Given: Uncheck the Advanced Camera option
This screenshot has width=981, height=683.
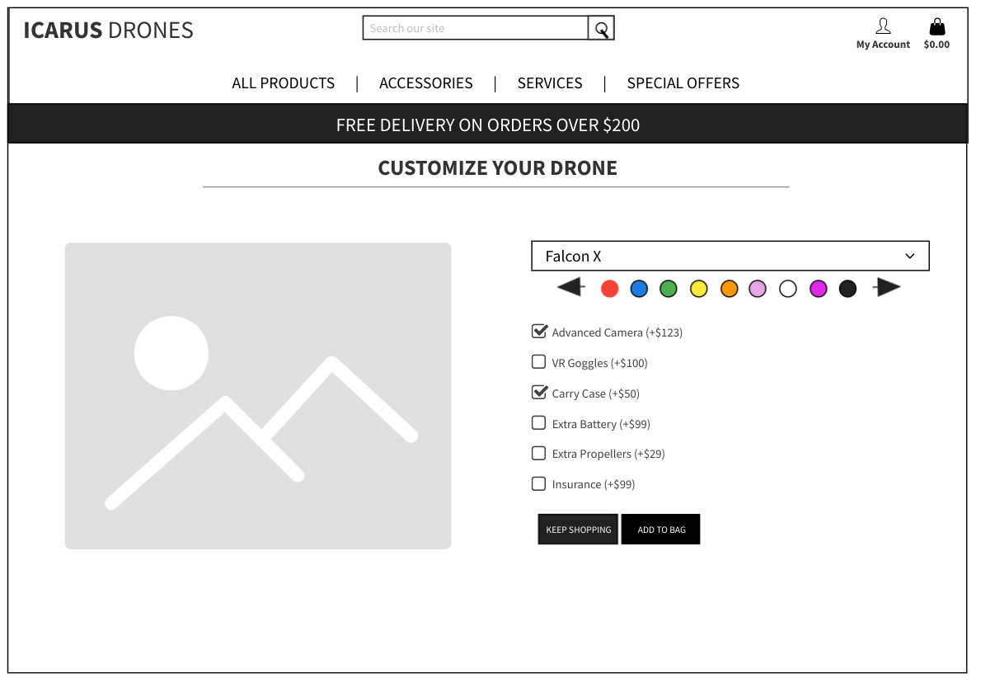Looking at the screenshot, I should [x=539, y=332].
